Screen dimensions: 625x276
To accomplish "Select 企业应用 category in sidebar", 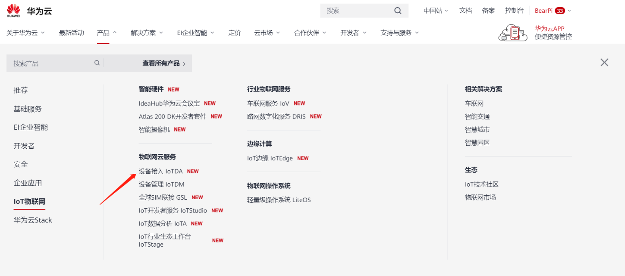I will coord(27,183).
